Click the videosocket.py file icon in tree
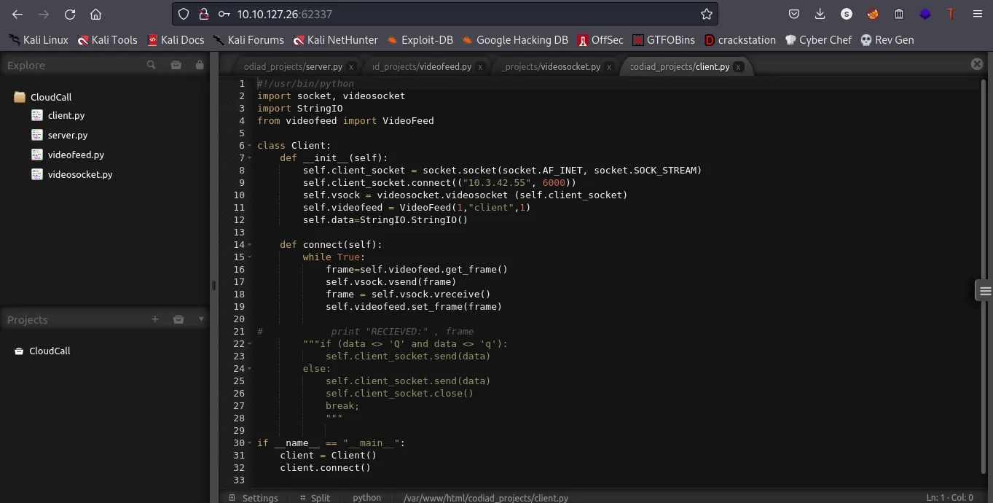 click(x=37, y=174)
